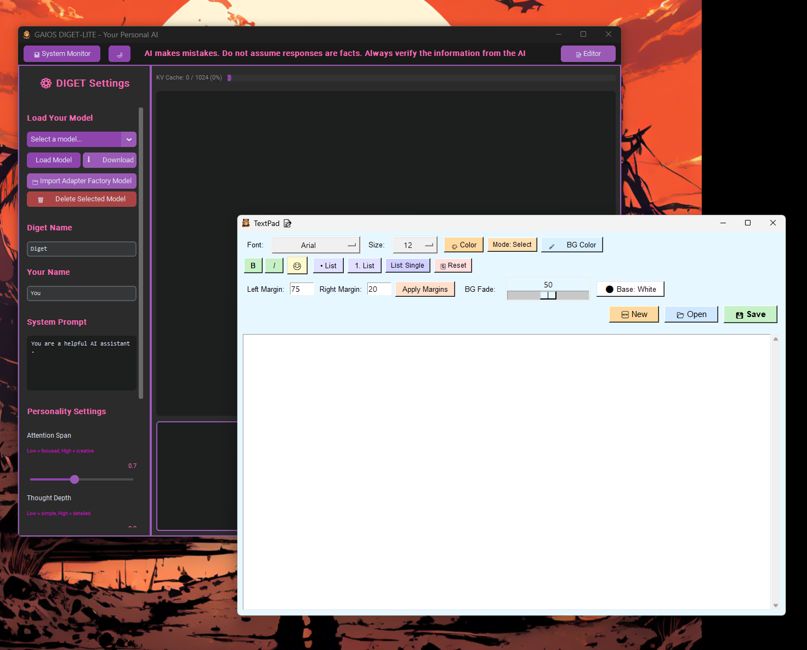Open a file in TextPad
The height and width of the screenshot is (650, 807).
click(x=691, y=314)
